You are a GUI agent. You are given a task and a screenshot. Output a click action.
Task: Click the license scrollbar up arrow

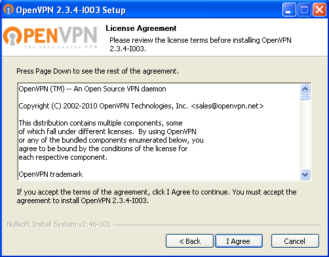(305, 89)
